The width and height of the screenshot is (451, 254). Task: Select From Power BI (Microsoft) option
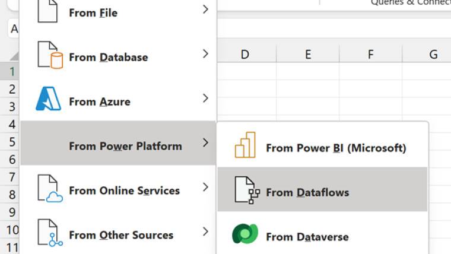335,148
